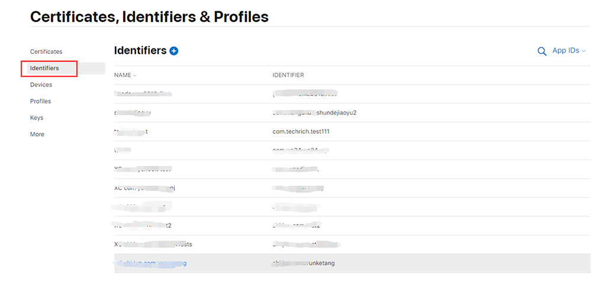
Task: Open the Profiles section
Action: (40, 101)
